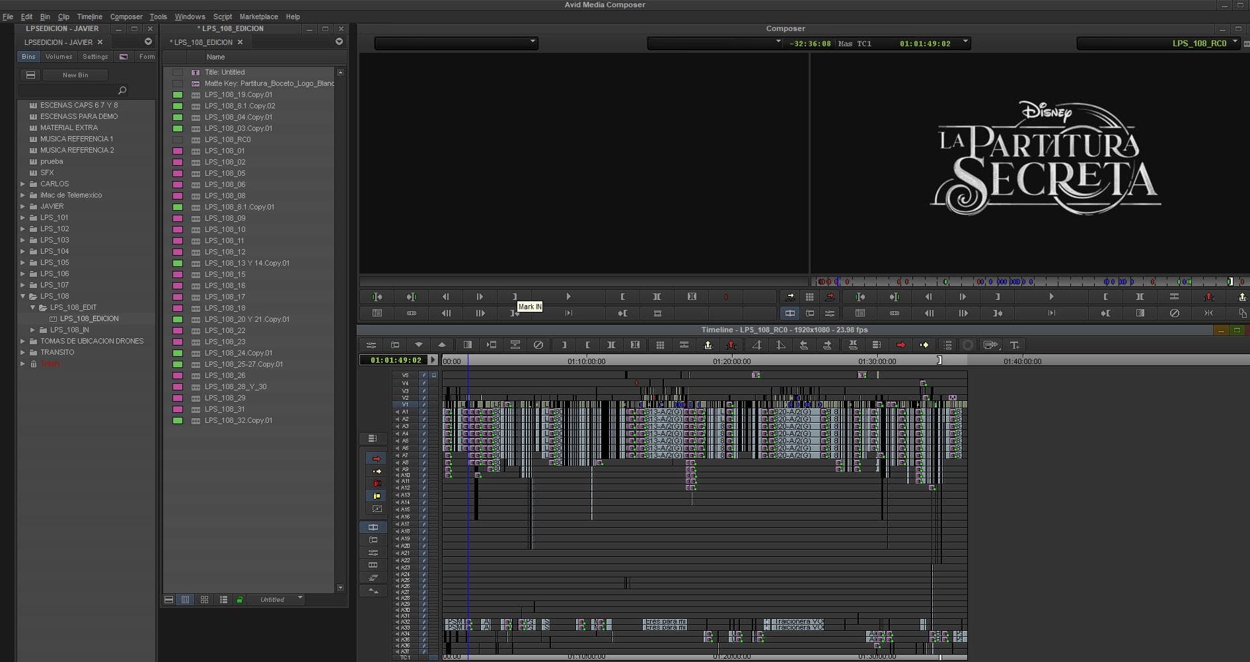This screenshot has height=662, width=1250.
Task: Expand the LPS_101 folder
Action: tap(23, 217)
